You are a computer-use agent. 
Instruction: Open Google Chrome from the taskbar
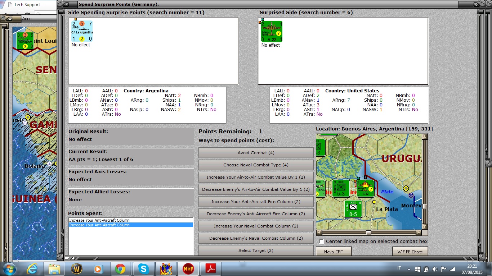[120, 269]
